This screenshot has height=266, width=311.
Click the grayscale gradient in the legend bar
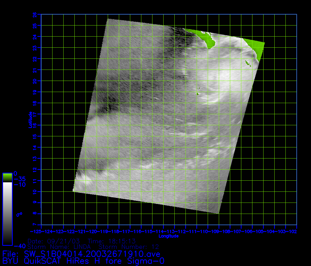click(x=7, y=213)
